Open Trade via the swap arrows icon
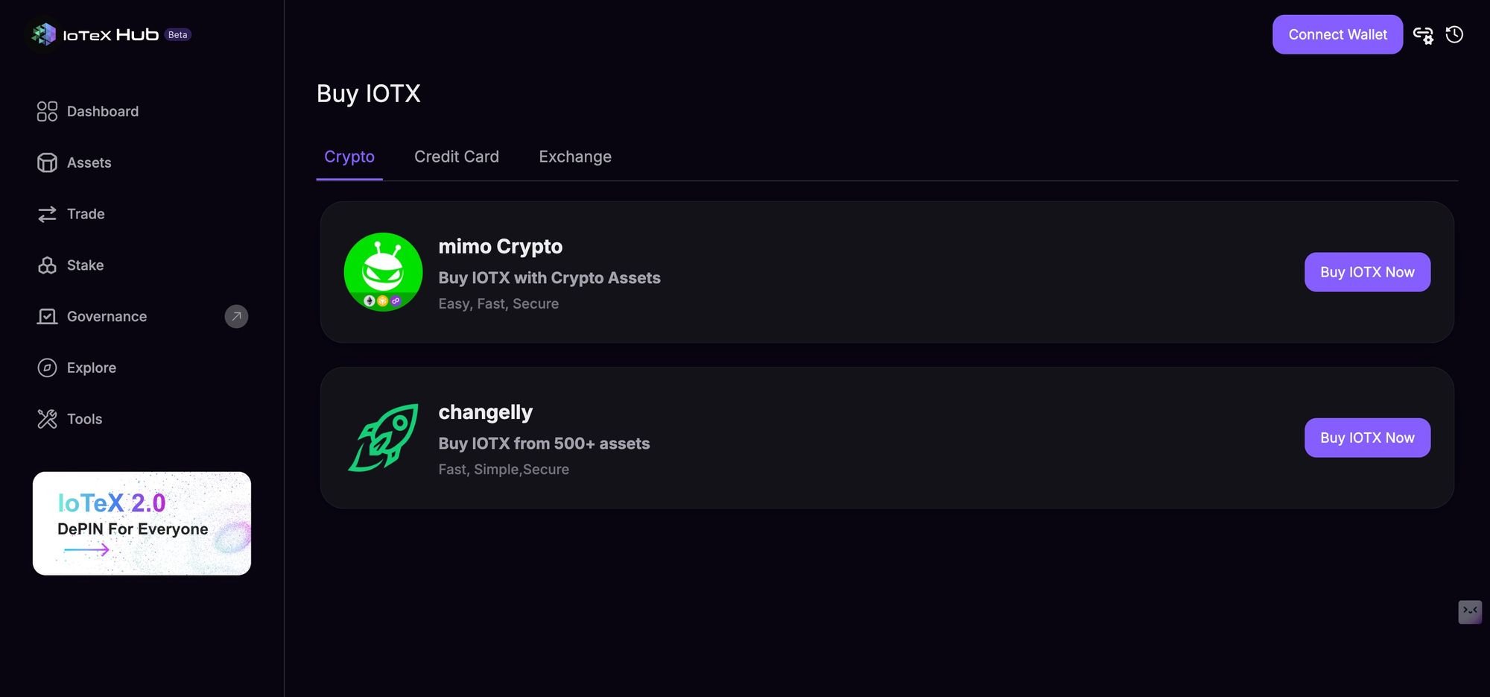The image size is (1490, 697). pos(47,214)
